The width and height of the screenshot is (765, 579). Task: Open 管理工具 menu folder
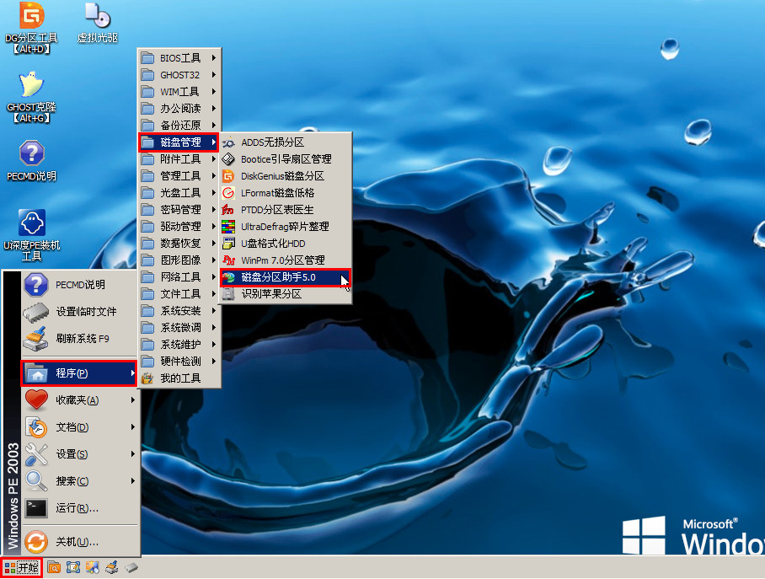pos(179,176)
